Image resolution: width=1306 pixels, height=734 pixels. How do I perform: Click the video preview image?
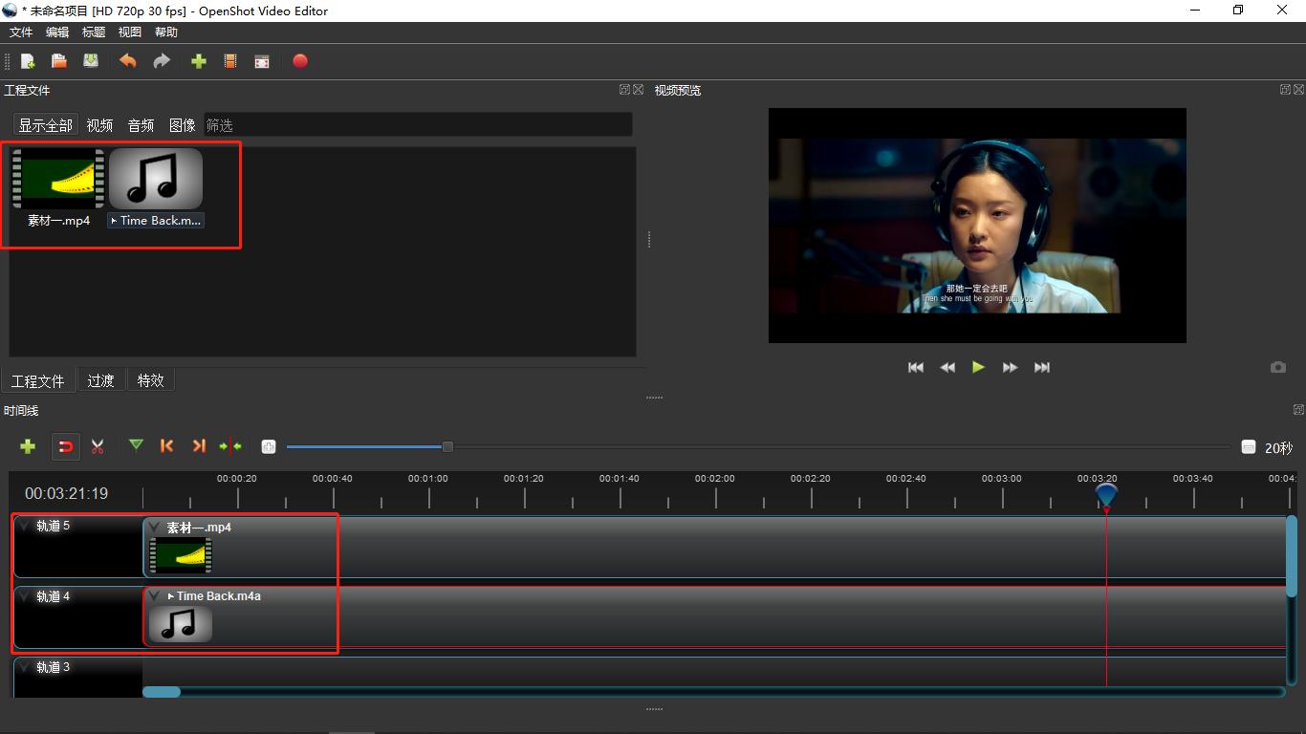977,226
